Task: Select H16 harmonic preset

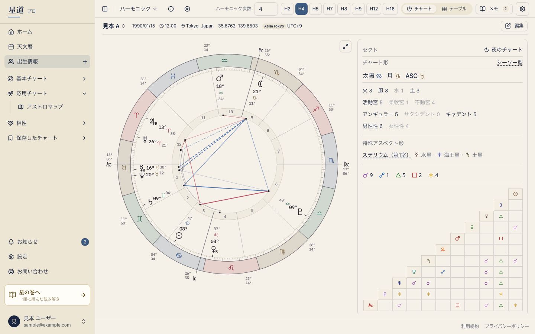Action: tap(390, 9)
